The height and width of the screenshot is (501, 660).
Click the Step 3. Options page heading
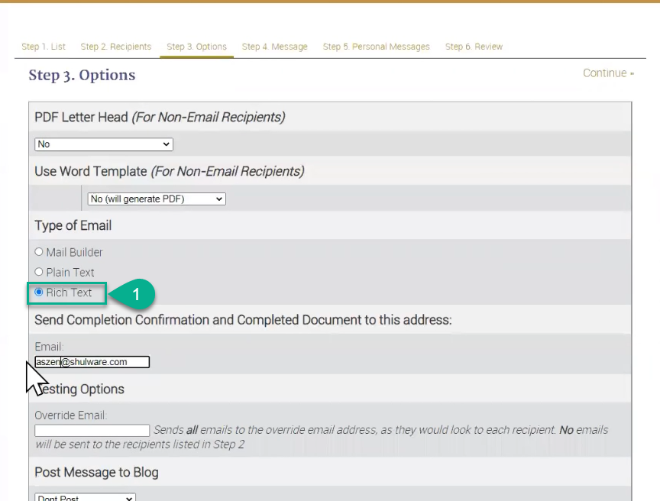(x=82, y=75)
